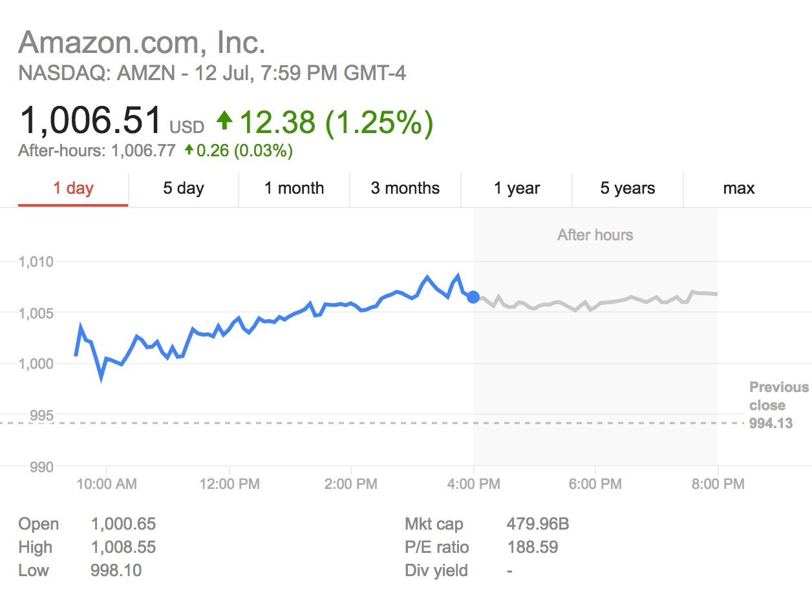The width and height of the screenshot is (812, 611).
Task: Click the High value 1,008.55
Action: pyautogui.click(x=123, y=548)
